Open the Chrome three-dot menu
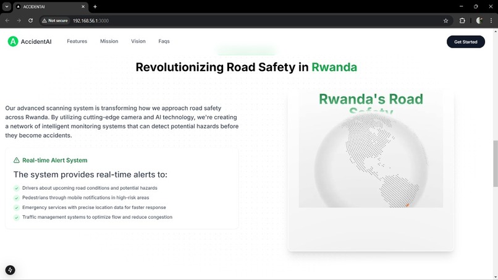Screen dimensions: 498x280 [x=491, y=20]
